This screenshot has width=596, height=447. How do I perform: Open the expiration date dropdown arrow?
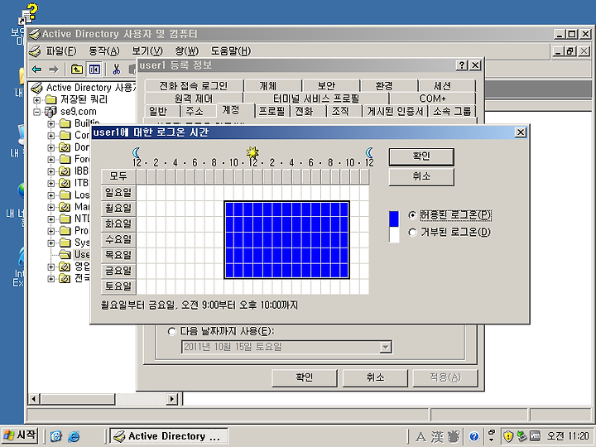click(x=386, y=347)
